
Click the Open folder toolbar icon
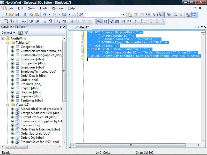coord(11,14)
